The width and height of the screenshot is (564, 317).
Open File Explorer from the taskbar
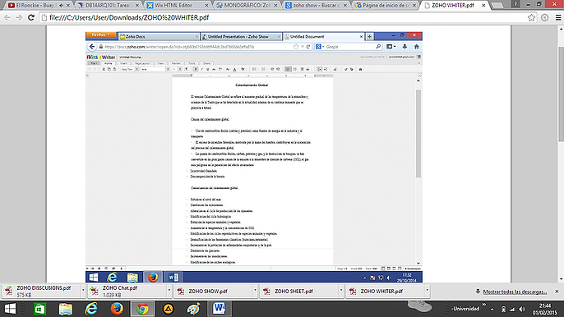[x=66, y=309]
